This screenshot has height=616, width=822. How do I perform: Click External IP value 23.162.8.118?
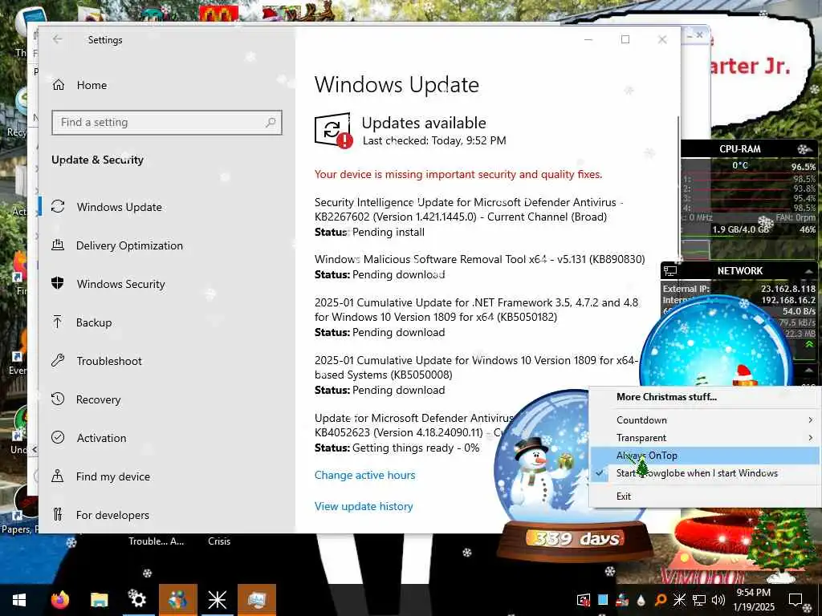(x=788, y=289)
